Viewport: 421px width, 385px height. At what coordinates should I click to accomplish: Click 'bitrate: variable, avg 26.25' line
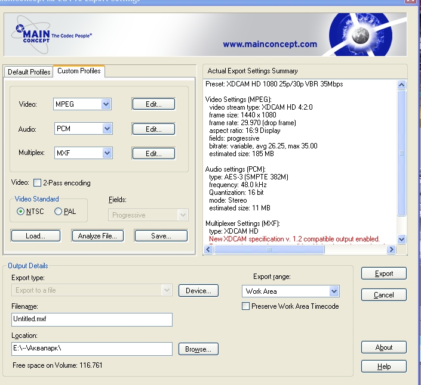263,146
